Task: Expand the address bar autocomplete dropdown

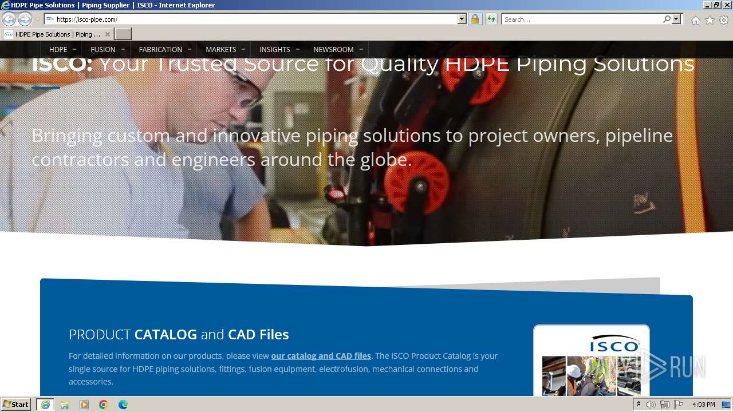Action: pyautogui.click(x=462, y=19)
